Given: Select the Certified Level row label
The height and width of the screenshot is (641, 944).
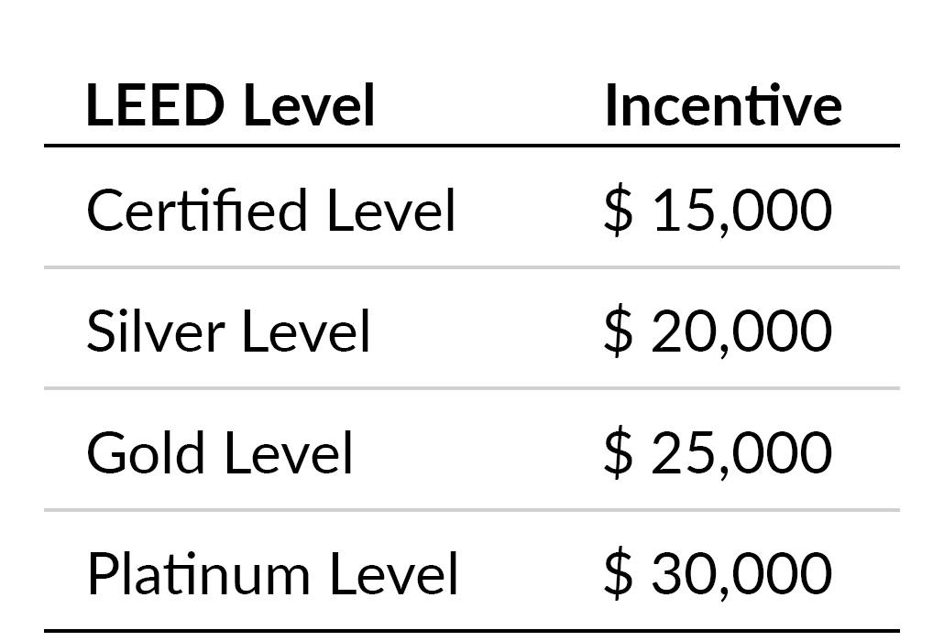Looking at the screenshot, I should click(271, 210).
